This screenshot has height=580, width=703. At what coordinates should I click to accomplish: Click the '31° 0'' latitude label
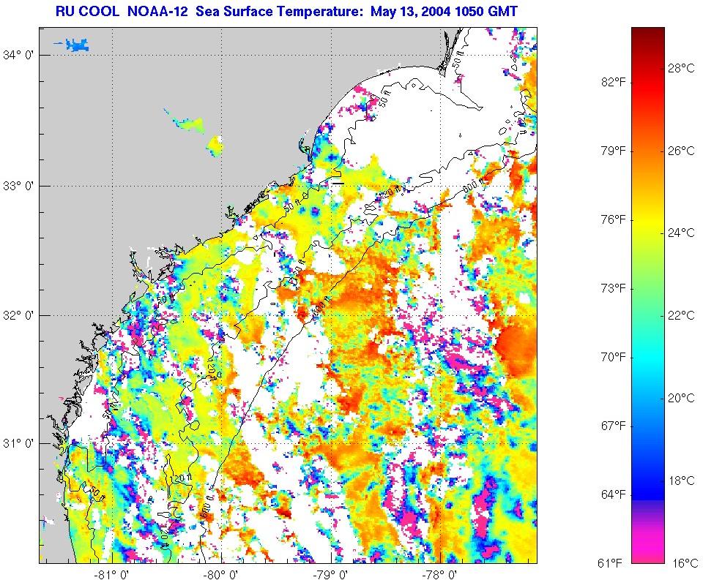tap(18, 443)
